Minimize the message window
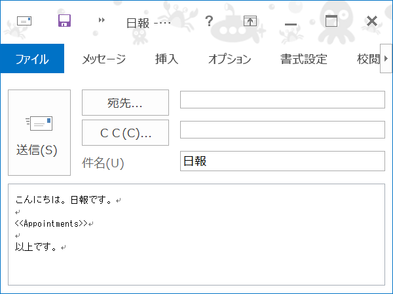Viewport: 393px width, 294px height. point(291,24)
